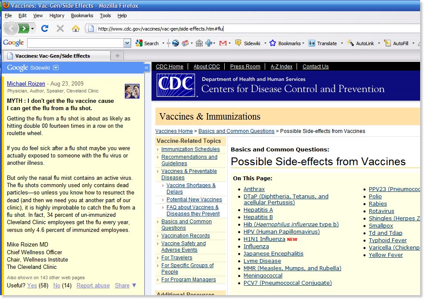Open the About CDC link
424x299 pixels.
pyautogui.click(x=207, y=67)
